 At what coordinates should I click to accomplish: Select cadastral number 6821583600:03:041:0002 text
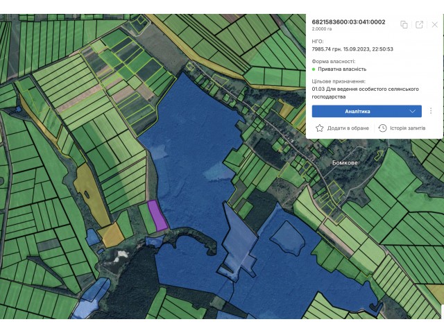coord(348,22)
